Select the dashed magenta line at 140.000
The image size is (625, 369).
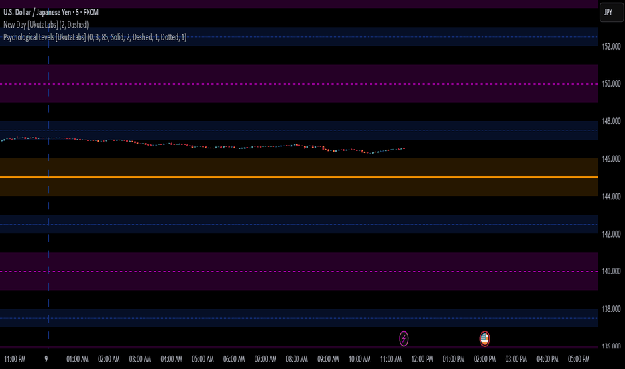point(299,271)
